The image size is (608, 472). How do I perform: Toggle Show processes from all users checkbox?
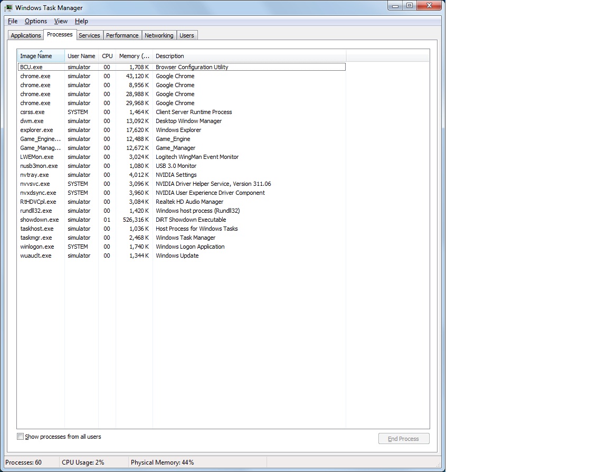point(20,436)
